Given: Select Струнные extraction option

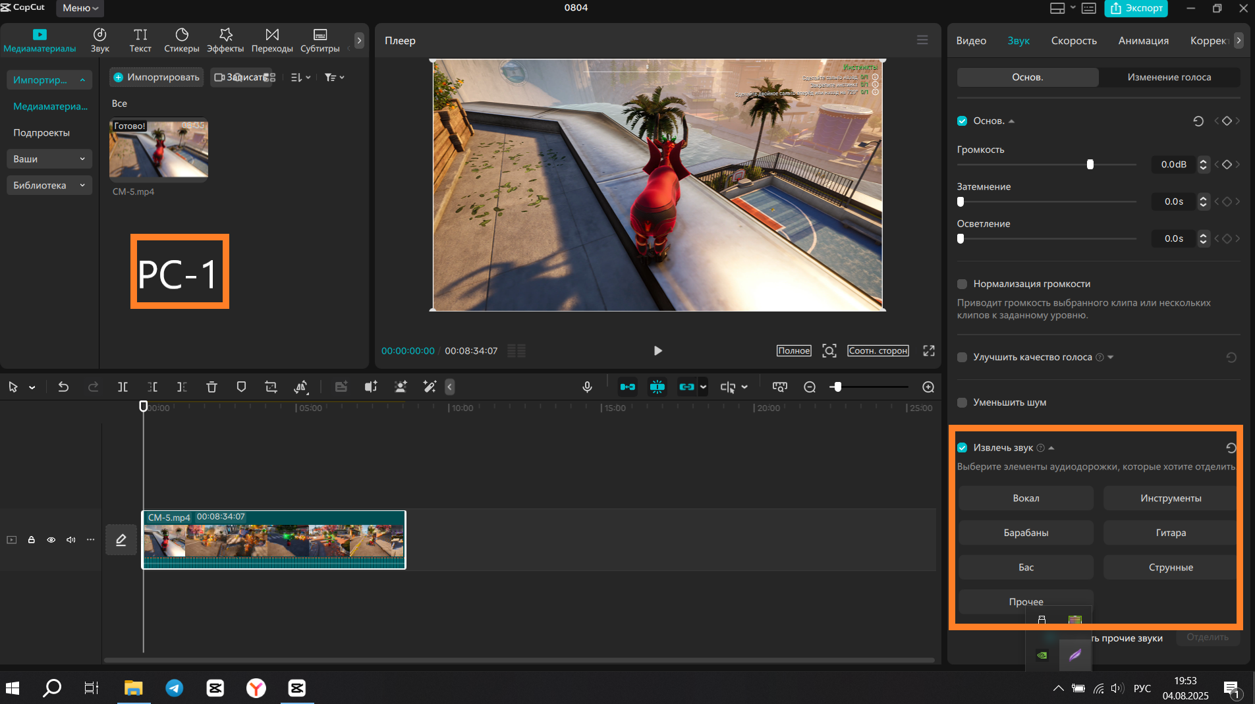Looking at the screenshot, I should [1171, 567].
